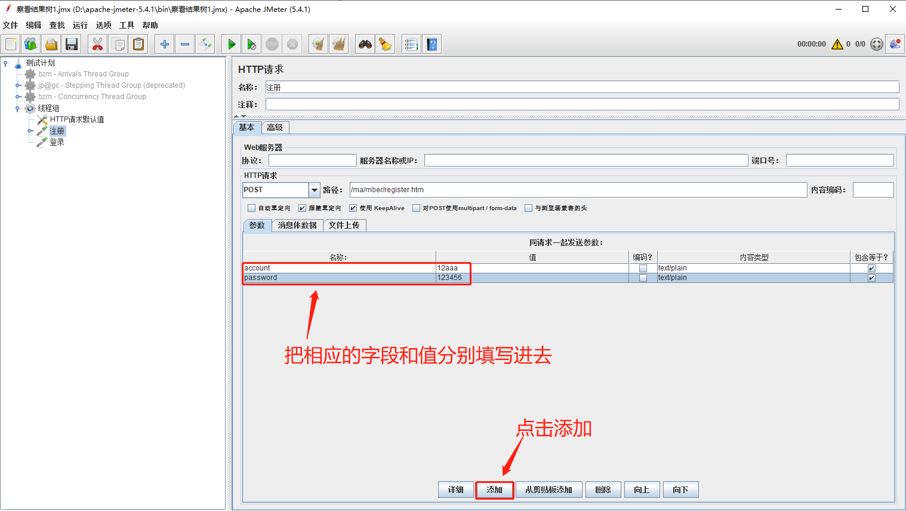Screen dimensions: 906x511
Task: Click the plus Expand All icon
Action: tap(165, 44)
